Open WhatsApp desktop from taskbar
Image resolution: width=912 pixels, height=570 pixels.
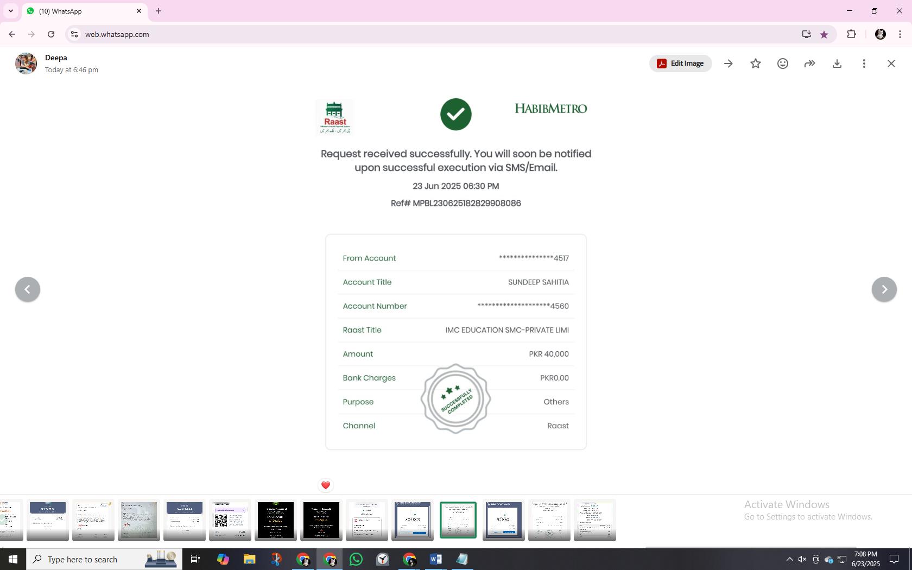(356, 559)
